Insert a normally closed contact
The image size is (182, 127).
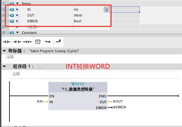17,42
